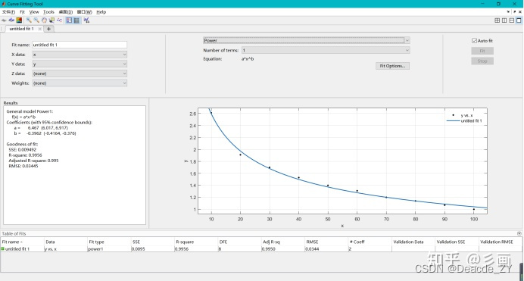Close the 'untitled fit 1' tab

(40, 29)
